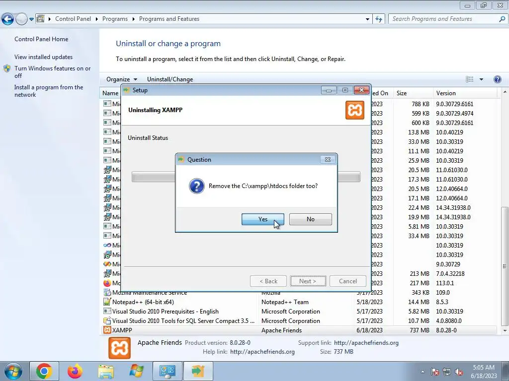Screen dimensions: 509x381
Task: Click the SQL Server Compact tools icon
Action: (107, 321)
